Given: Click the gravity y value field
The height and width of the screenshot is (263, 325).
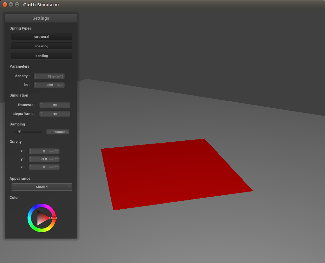Looking at the screenshot, I should tap(44, 159).
